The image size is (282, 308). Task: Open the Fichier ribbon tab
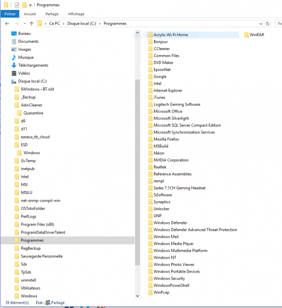(x=10, y=14)
